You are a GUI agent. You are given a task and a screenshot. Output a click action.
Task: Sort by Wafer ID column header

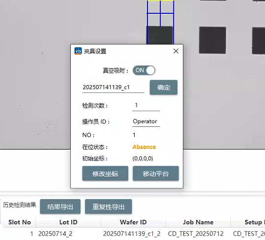(x=133, y=222)
